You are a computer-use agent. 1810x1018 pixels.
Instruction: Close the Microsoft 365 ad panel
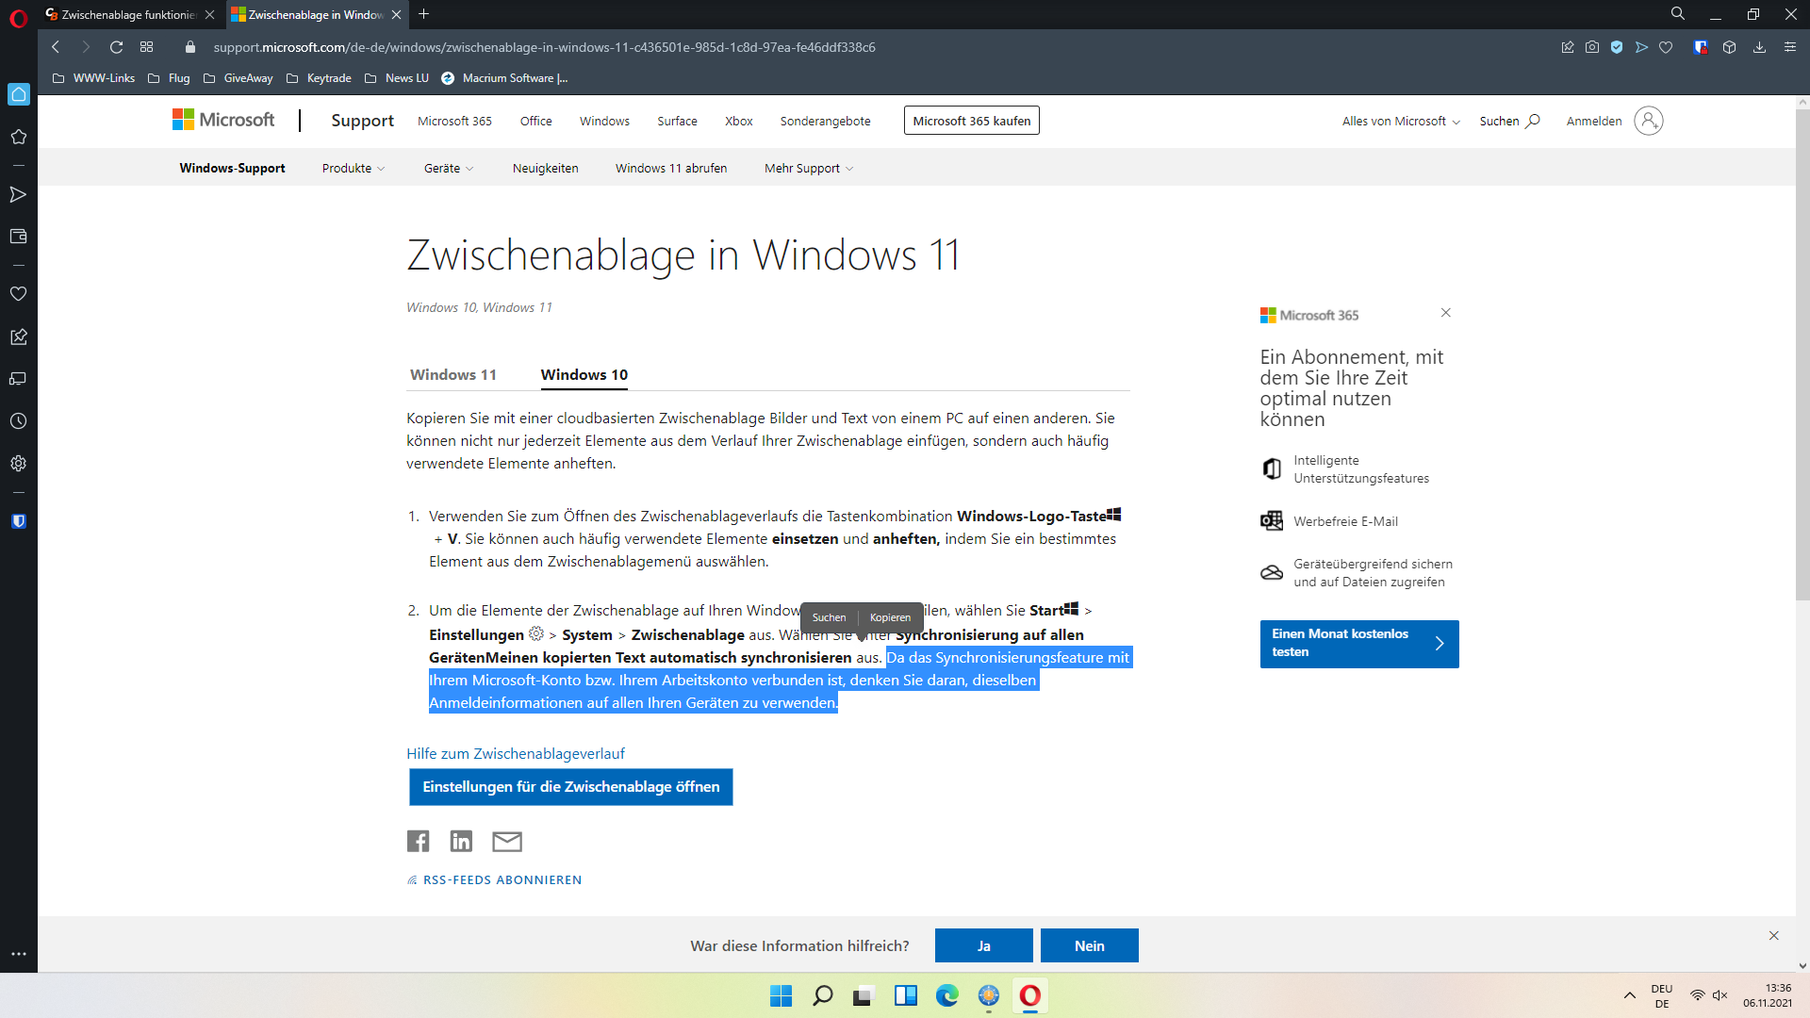coord(1445,312)
